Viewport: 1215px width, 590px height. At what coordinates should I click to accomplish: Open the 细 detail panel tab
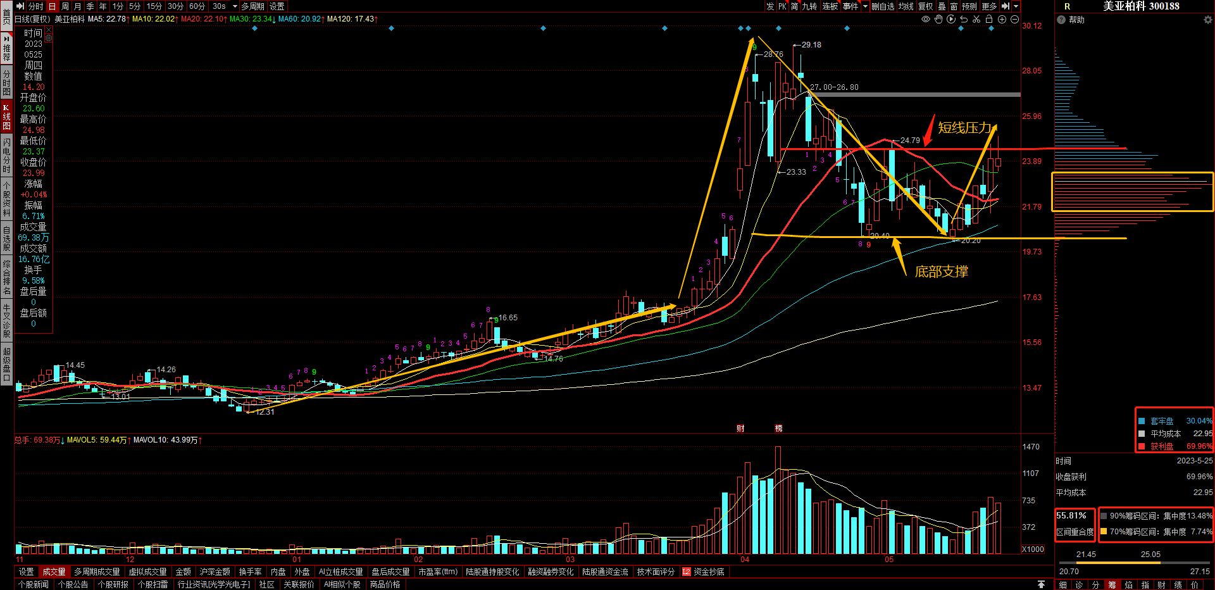tap(1063, 585)
